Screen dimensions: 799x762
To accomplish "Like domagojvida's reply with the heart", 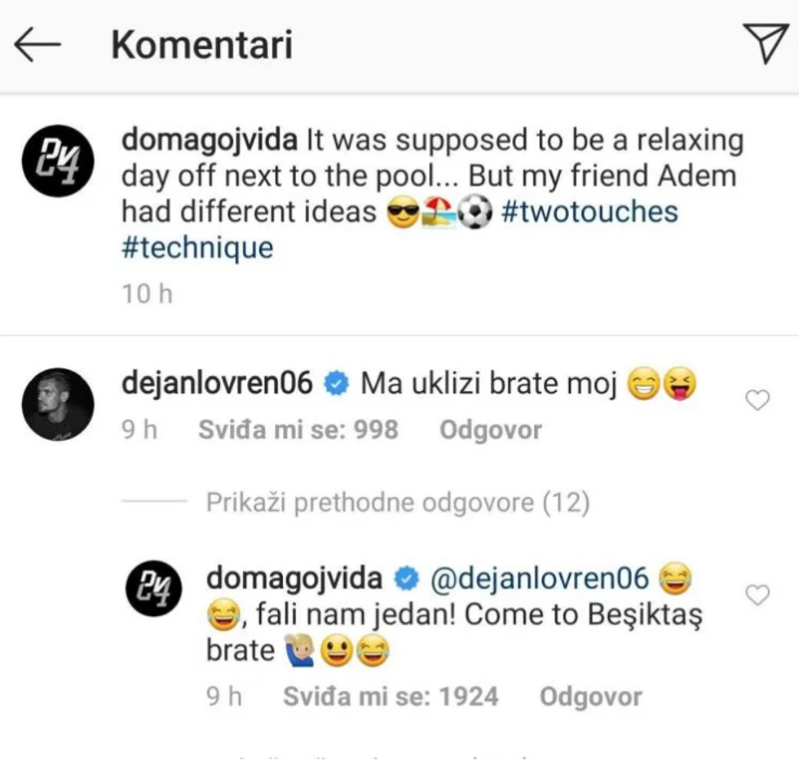I will point(757,595).
